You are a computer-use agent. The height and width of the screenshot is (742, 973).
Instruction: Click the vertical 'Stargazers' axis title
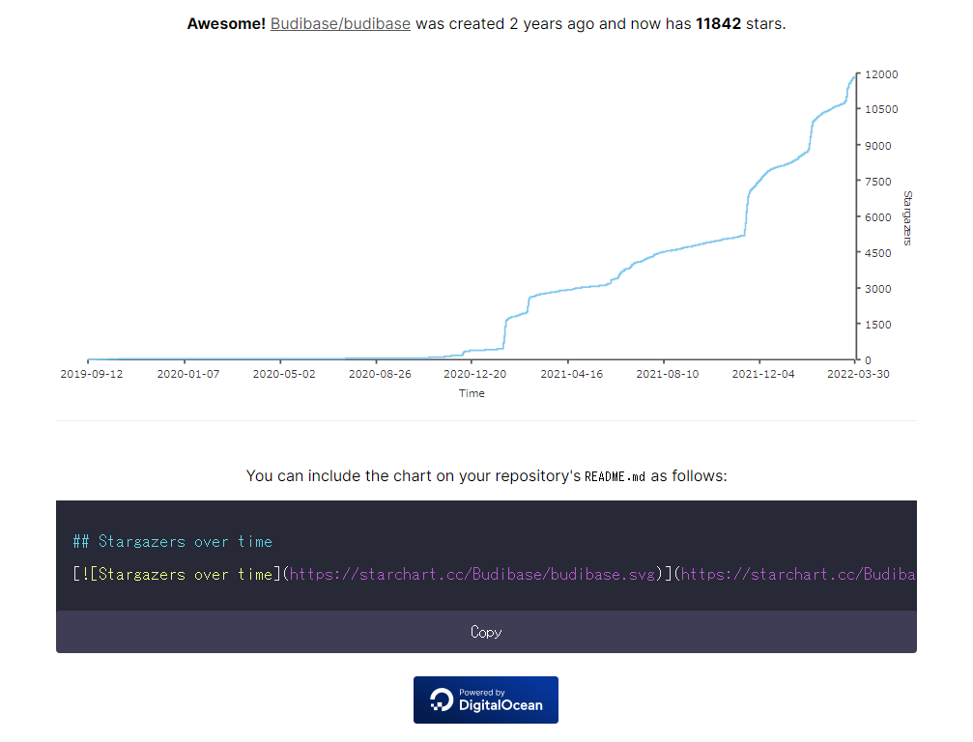(x=907, y=218)
